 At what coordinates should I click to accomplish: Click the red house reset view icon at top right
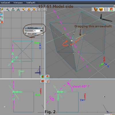pyautogui.click(x=112, y=9)
